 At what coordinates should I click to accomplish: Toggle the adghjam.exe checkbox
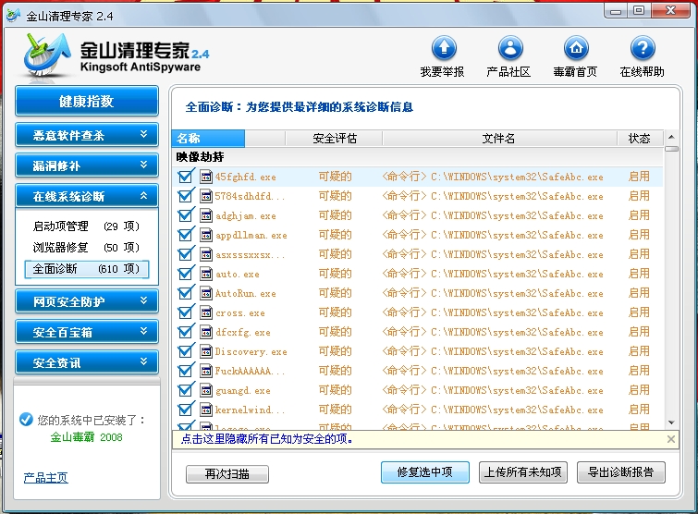[185, 215]
